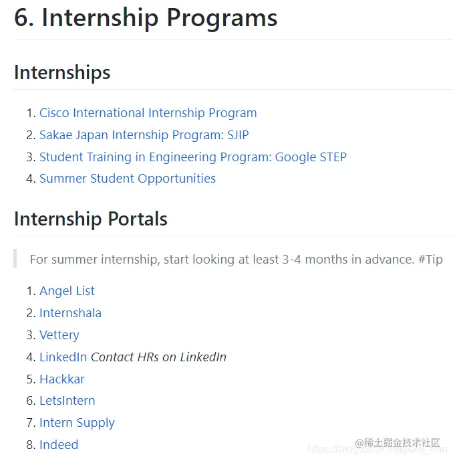Open the Hackkar portal link

click(62, 379)
